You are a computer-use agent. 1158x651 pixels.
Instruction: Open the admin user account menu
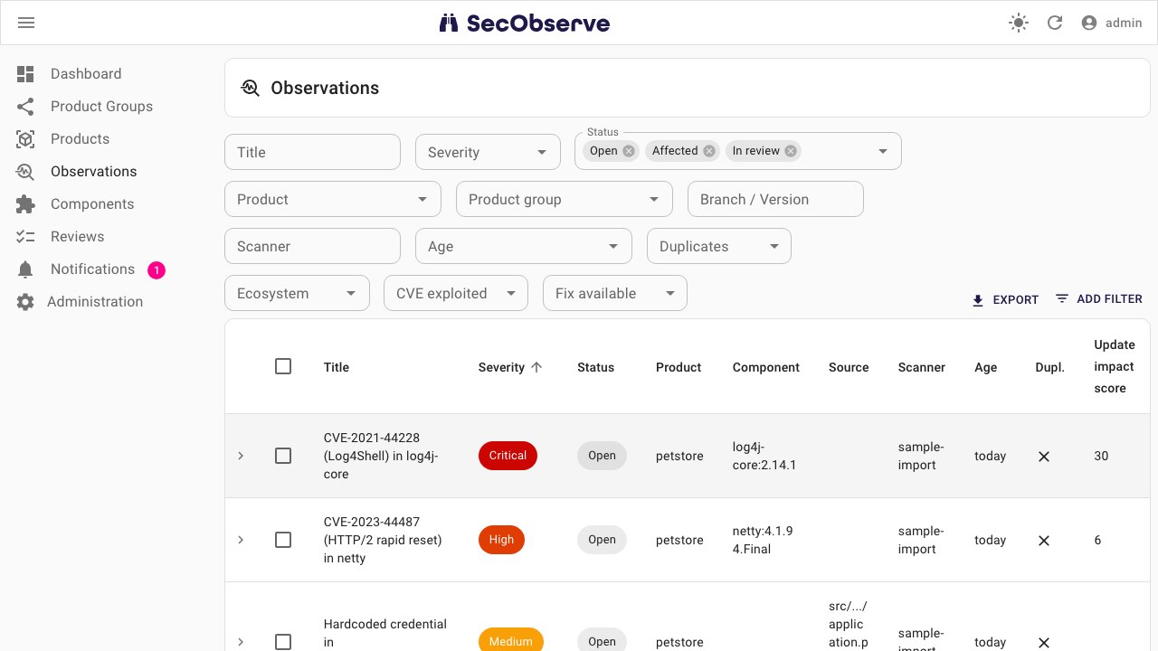1112,23
